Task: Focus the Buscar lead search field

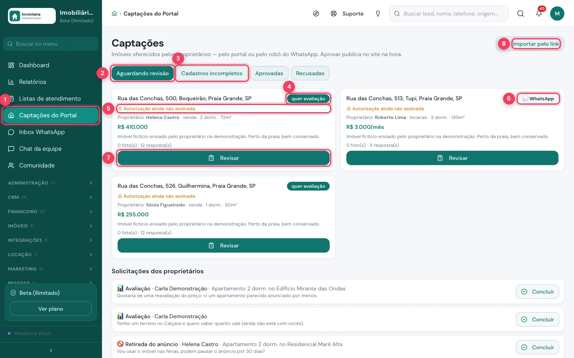Action: [449, 14]
